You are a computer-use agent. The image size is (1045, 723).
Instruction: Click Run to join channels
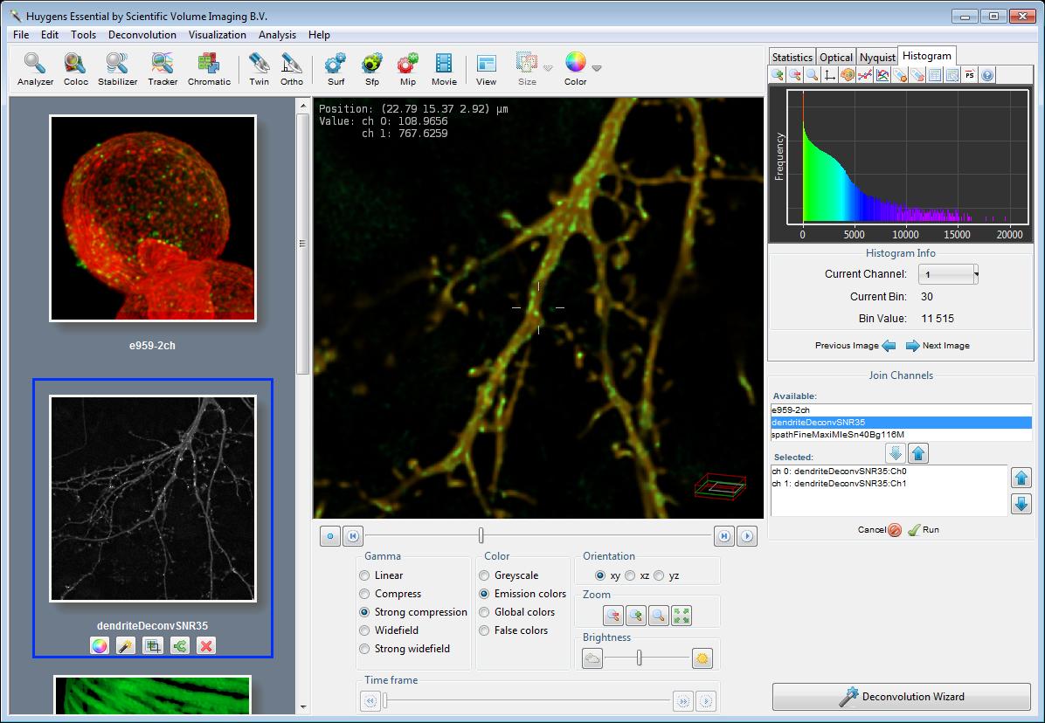coord(924,530)
